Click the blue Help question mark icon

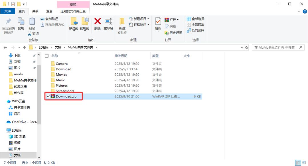[305, 11]
